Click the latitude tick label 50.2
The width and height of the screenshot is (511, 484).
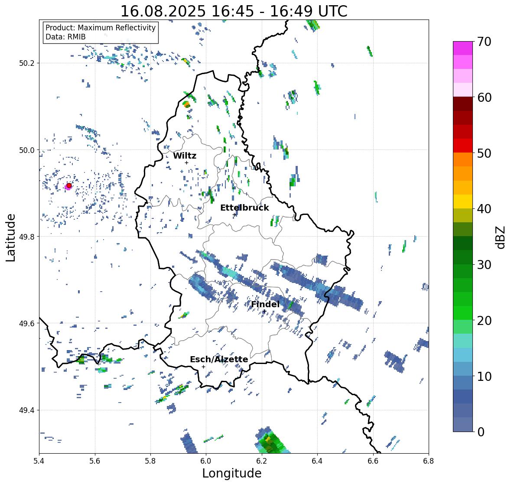(x=26, y=63)
